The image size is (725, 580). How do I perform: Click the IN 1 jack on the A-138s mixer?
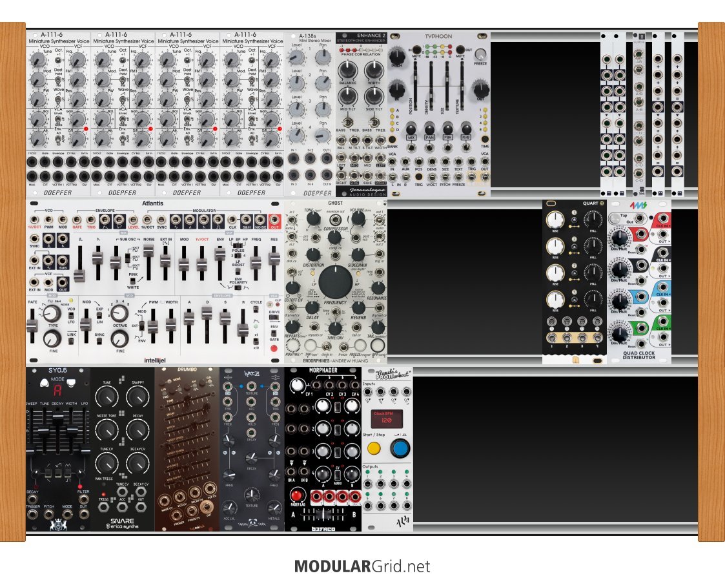point(294,159)
